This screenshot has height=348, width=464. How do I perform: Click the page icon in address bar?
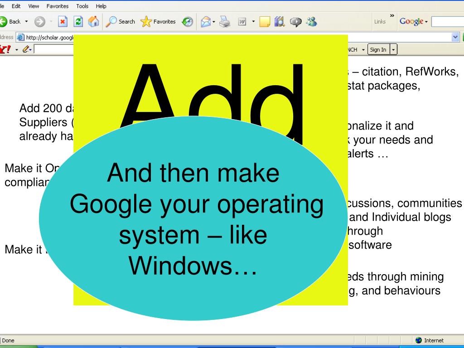(20, 37)
